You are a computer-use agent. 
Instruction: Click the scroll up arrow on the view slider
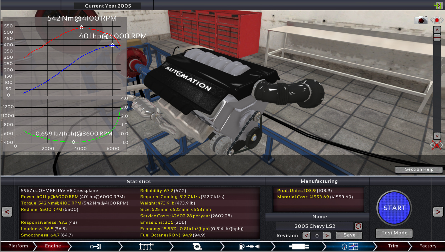(437, 30)
